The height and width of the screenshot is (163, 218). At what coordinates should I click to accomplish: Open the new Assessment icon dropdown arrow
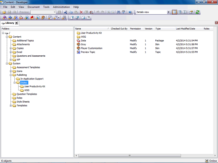click(x=59, y=18)
